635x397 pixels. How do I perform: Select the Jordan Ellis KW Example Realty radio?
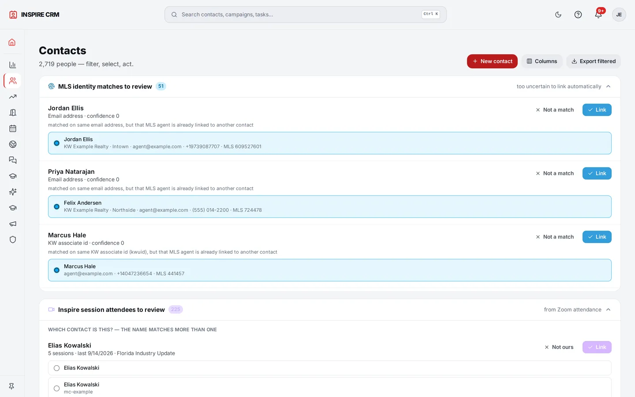(56, 143)
